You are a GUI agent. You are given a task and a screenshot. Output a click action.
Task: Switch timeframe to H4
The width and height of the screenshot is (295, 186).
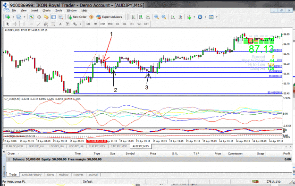coord(125,24)
